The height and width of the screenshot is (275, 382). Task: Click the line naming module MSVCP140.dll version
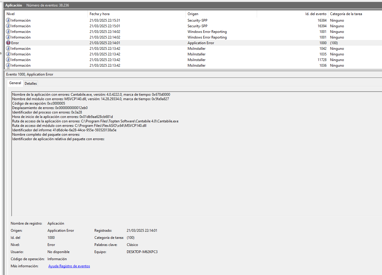coord(91,99)
